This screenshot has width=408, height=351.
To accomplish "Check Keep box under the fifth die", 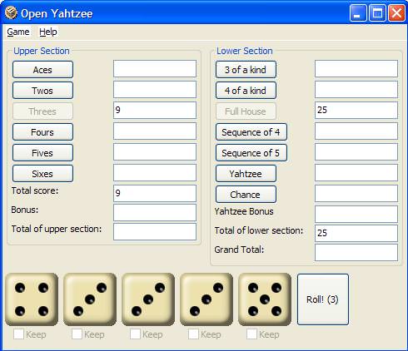I will point(251,334).
